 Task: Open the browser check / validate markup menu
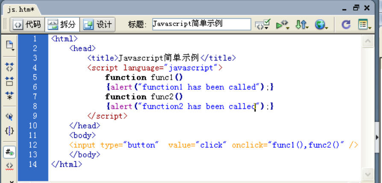pyautogui.click(x=263, y=25)
